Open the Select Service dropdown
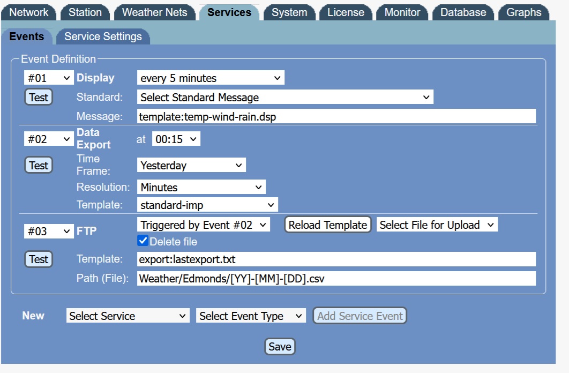Screen dimensions: 569x373 tap(128, 316)
